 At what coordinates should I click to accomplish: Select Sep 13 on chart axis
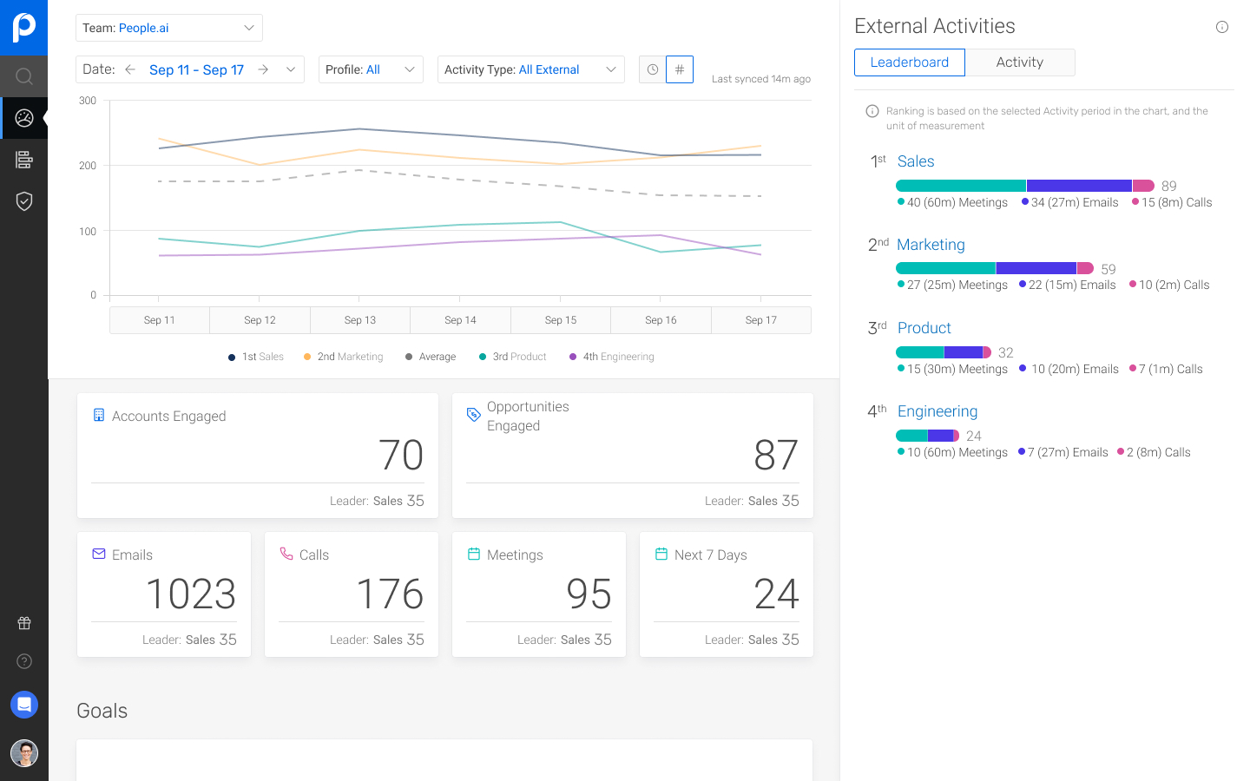360,320
